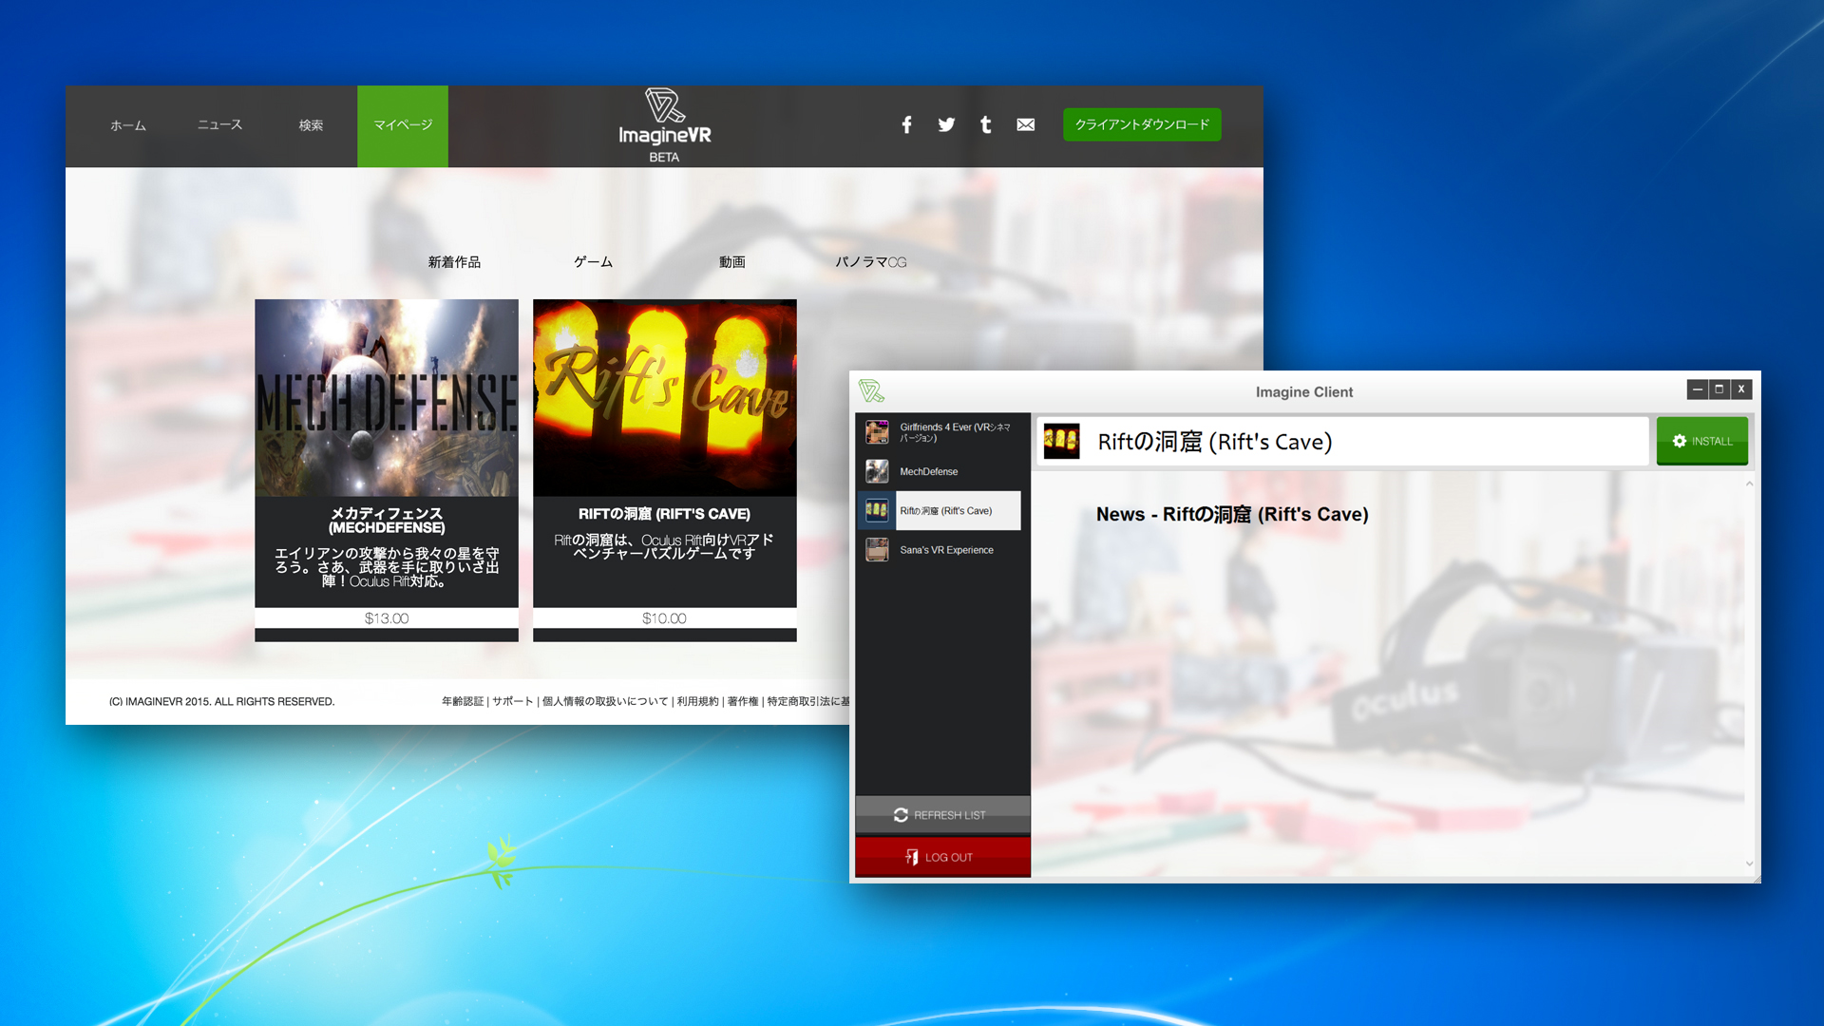Select MechDefense in client list
The image size is (1824, 1026).
click(940, 471)
